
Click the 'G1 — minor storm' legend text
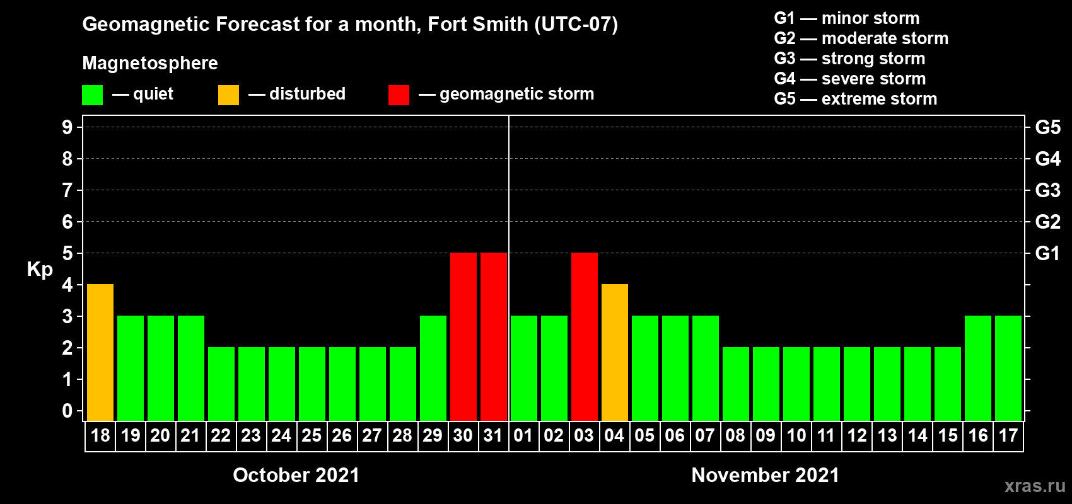coord(847,18)
